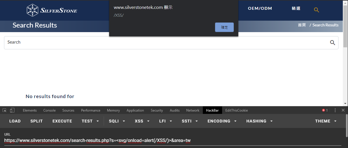Click the magnifier icon in search field
348x148 pixels.
click(x=332, y=42)
